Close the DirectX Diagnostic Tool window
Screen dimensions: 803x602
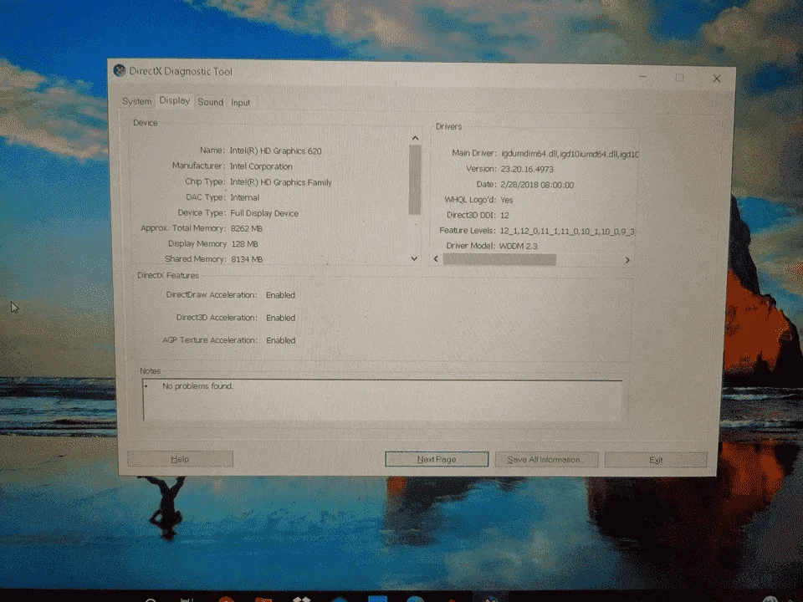pyautogui.click(x=717, y=79)
